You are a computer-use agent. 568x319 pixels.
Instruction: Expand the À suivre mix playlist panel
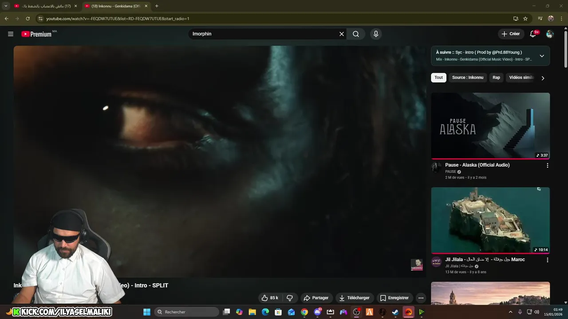pyautogui.click(x=542, y=56)
